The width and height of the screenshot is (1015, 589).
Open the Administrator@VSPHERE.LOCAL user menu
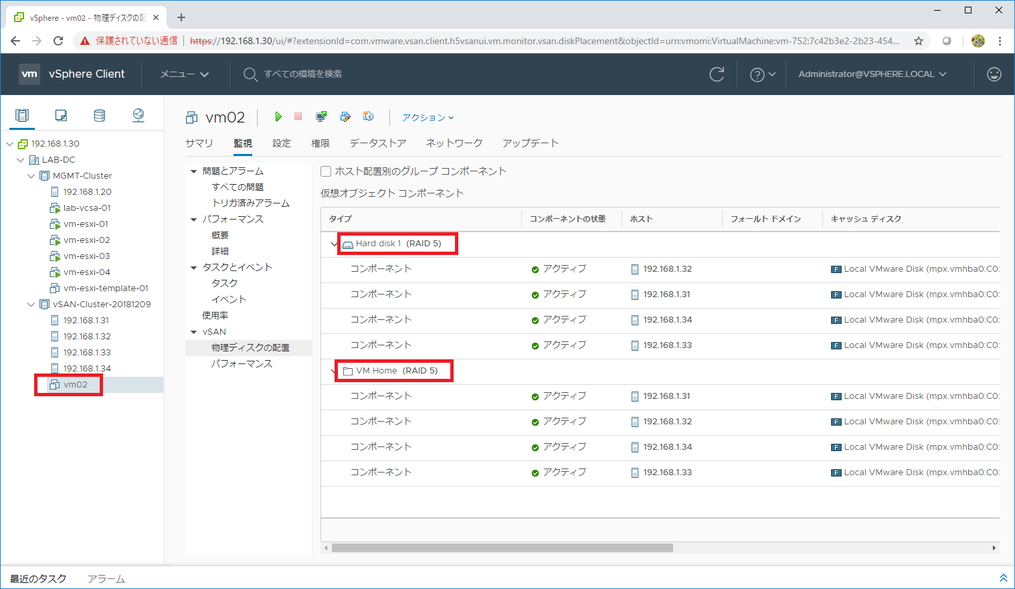[x=872, y=74]
